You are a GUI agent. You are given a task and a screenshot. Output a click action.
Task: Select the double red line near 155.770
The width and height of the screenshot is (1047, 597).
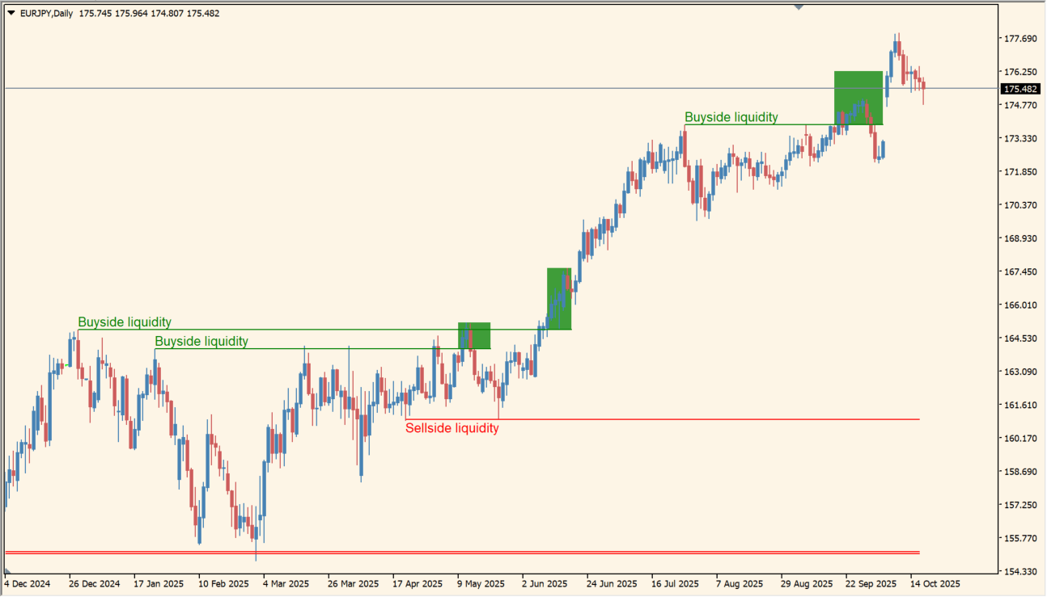tap(566, 553)
